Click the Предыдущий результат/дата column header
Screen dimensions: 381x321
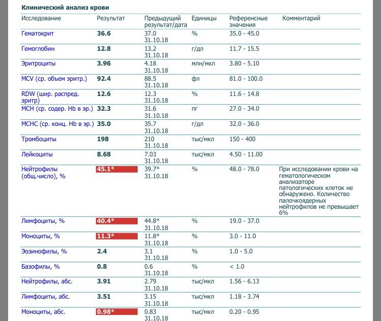coord(166,22)
